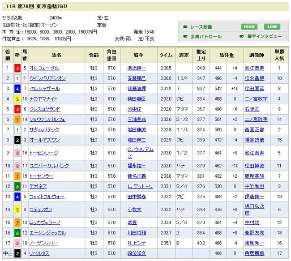Click the レース映像 label
Image resolution: width=291 pixels, height=261 pixels.
tap(201, 27)
